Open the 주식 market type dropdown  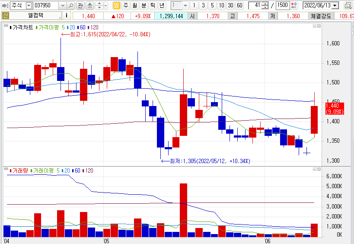[x=29, y=6]
